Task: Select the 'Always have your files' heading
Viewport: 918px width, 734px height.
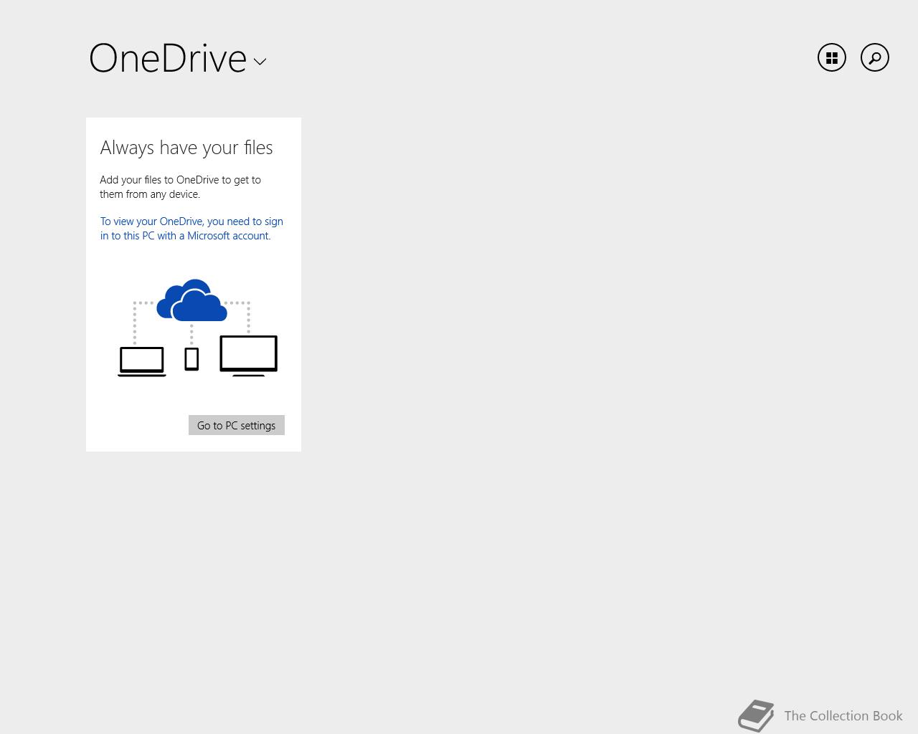Action: (186, 148)
